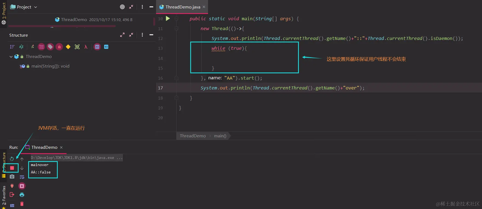Image resolution: width=482 pixels, height=209 pixels.
Task: Click the while keyword on line 13
Action: pyautogui.click(x=218, y=48)
